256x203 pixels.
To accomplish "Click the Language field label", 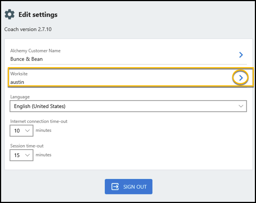I will [x=20, y=97].
